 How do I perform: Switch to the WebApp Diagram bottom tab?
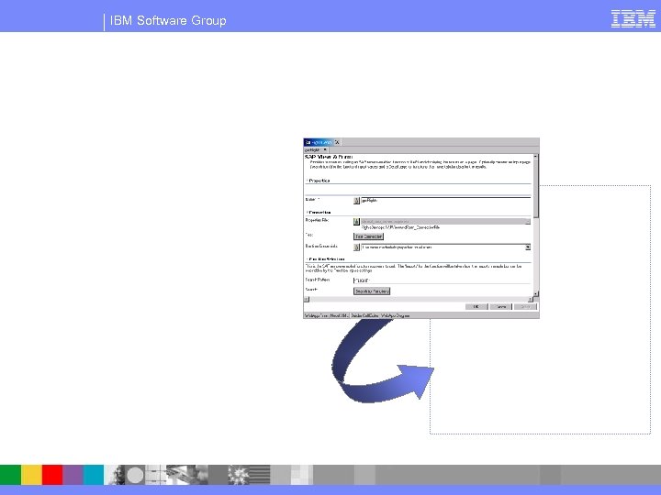pyautogui.click(x=395, y=315)
